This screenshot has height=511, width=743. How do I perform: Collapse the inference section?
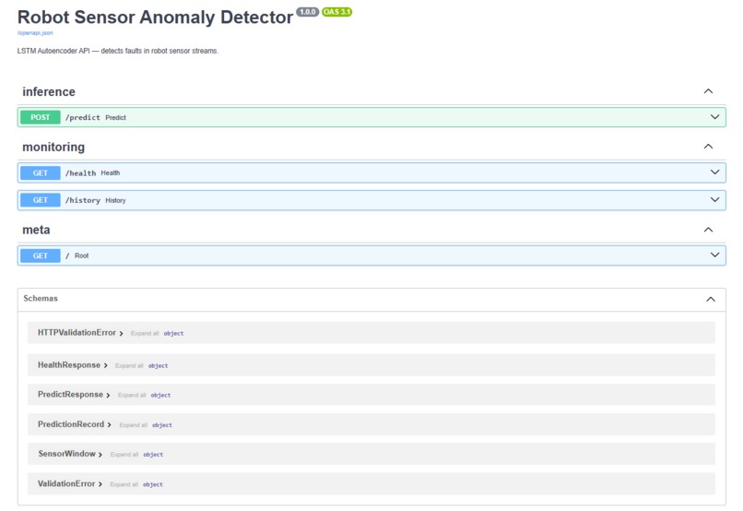(x=708, y=91)
